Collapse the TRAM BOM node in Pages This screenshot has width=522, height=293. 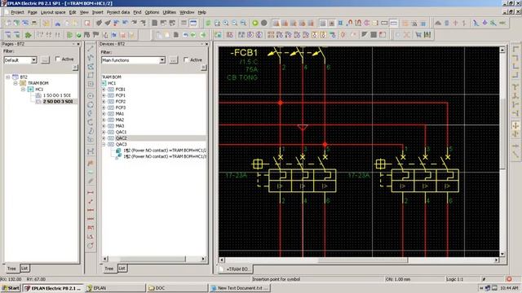pyautogui.click(x=15, y=83)
